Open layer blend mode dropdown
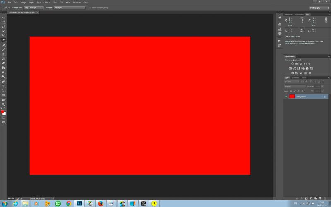 pos(295,87)
